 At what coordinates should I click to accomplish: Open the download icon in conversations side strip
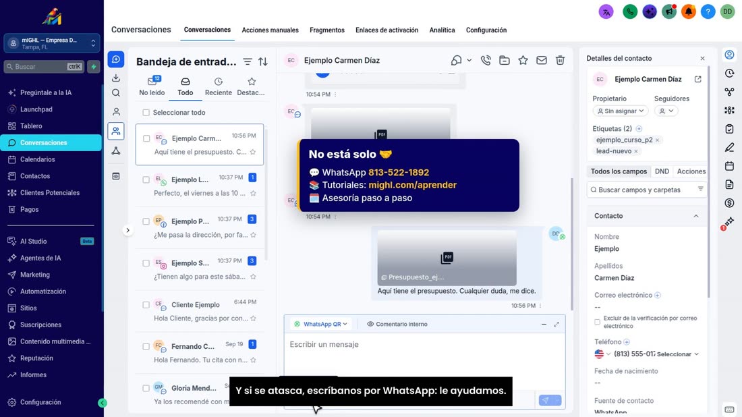point(116,78)
